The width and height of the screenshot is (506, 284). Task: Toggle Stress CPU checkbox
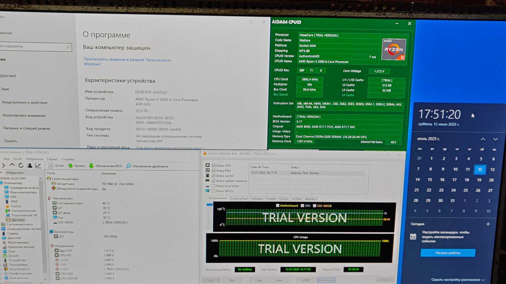click(214, 165)
